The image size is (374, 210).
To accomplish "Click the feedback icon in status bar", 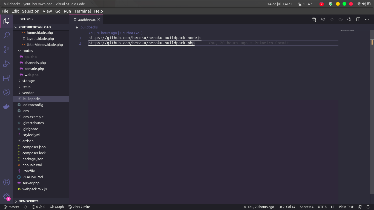I will tap(360, 207).
